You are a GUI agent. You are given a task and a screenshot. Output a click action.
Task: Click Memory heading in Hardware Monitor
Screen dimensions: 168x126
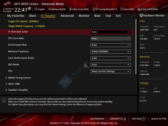[x=145, y=57]
